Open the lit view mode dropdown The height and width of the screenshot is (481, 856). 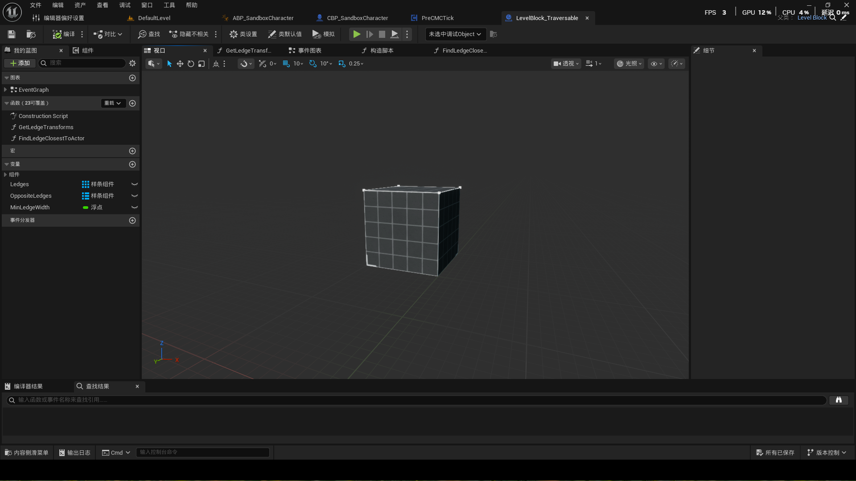click(x=629, y=64)
